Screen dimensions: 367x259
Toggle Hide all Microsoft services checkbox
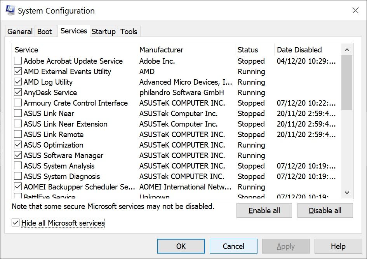coord(16,223)
